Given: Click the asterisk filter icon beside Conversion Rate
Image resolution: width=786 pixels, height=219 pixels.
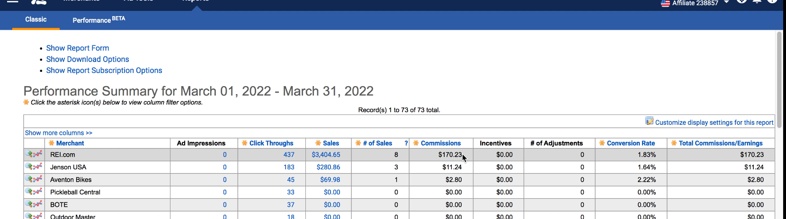Looking at the screenshot, I should point(602,143).
